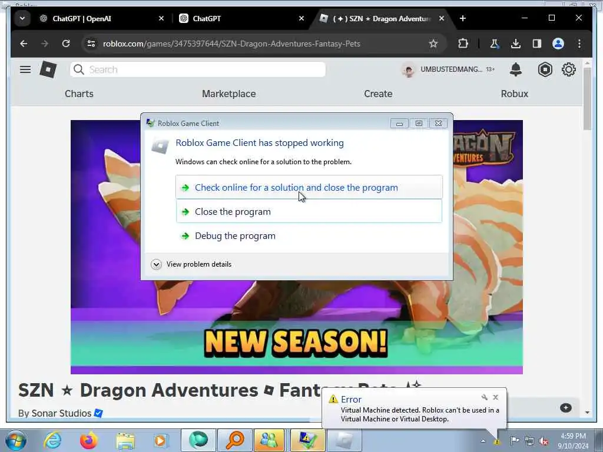Open the Chrome extensions puzzle icon

click(463, 44)
